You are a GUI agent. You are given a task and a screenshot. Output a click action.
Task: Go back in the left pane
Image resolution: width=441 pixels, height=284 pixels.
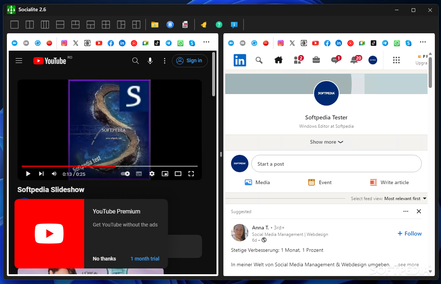(x=15, y=43)
